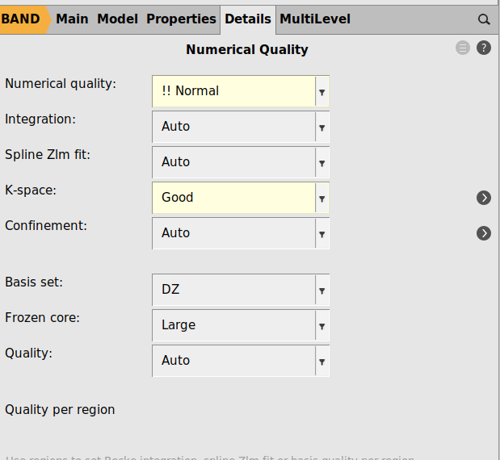Click the BAND panel tab
This screenshot has width=500, height=460.
(x=22, y=19)
